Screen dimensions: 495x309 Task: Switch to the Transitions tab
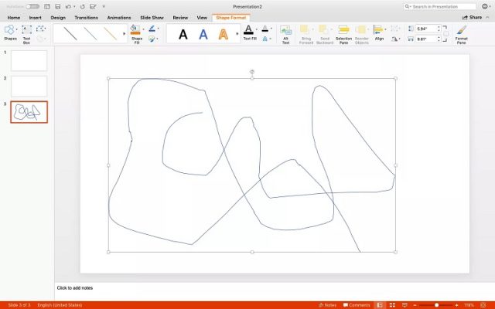(86, 17)
